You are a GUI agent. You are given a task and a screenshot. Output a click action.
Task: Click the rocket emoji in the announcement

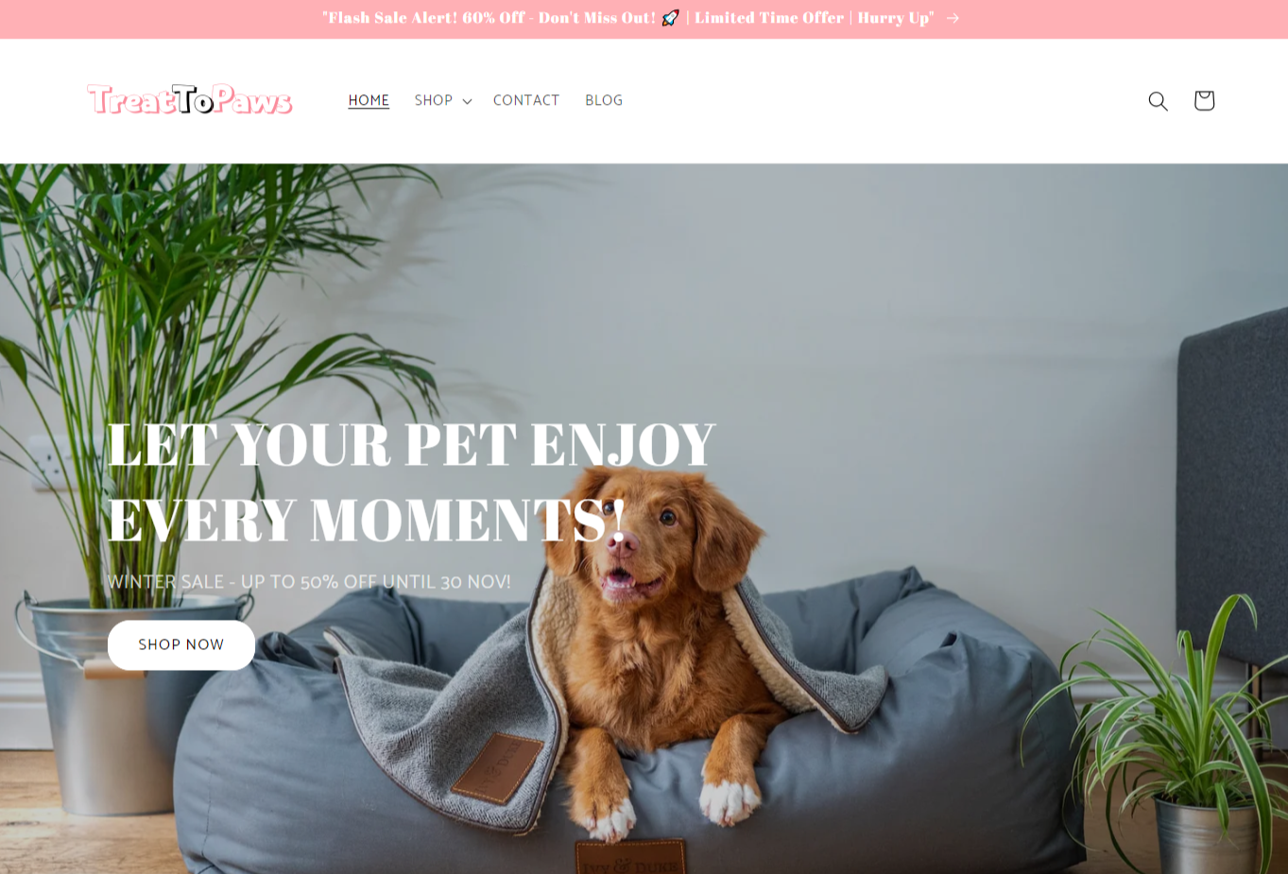[x=670, y=18]
